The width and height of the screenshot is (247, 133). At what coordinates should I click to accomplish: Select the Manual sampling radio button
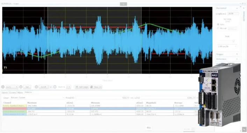pyautogui.click(x=218, y=28)
